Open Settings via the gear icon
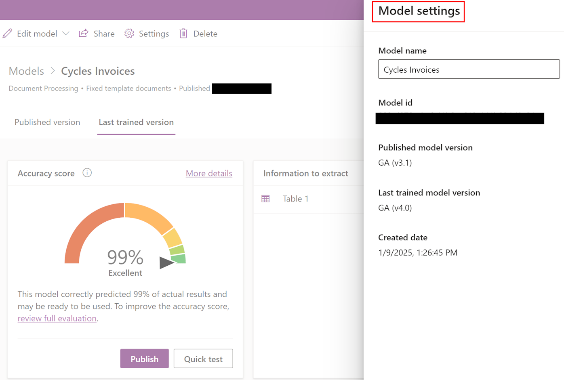 pos(128,34)
